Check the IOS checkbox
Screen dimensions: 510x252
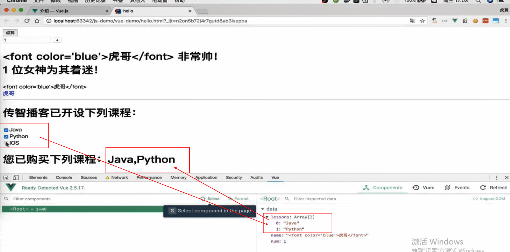tap(6, 143)
